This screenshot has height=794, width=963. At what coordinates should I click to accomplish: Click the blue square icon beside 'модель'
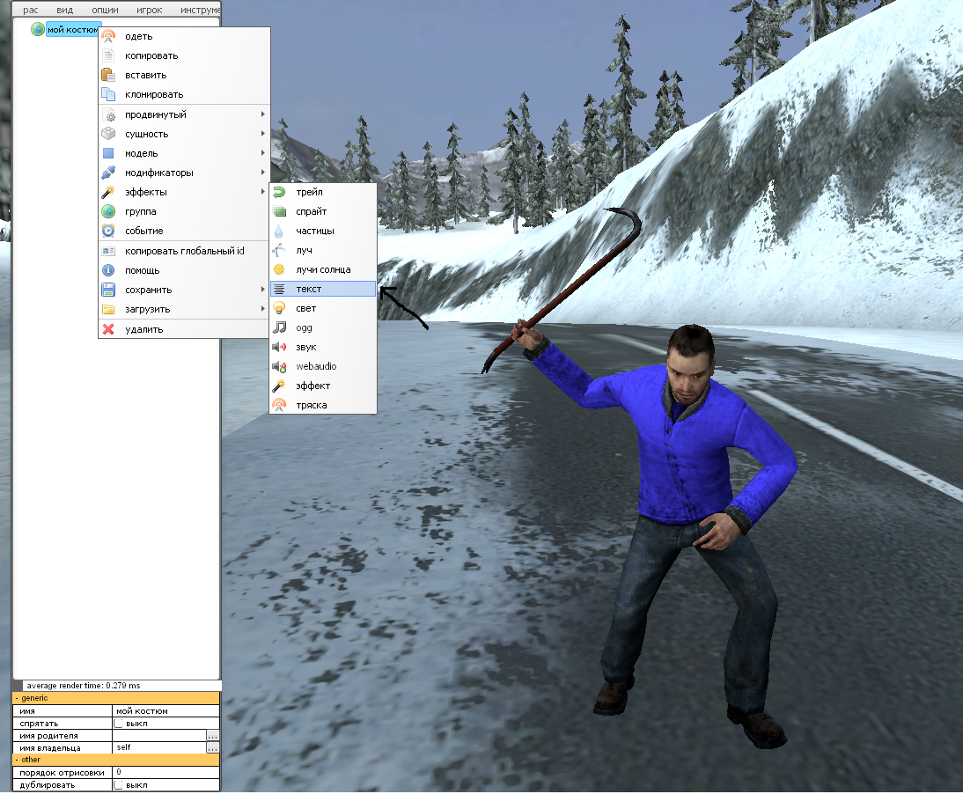[x=108, y=153]
